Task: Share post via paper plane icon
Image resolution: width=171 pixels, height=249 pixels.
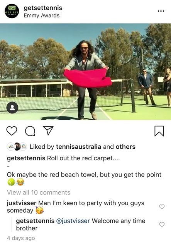Action: [48, 131]
